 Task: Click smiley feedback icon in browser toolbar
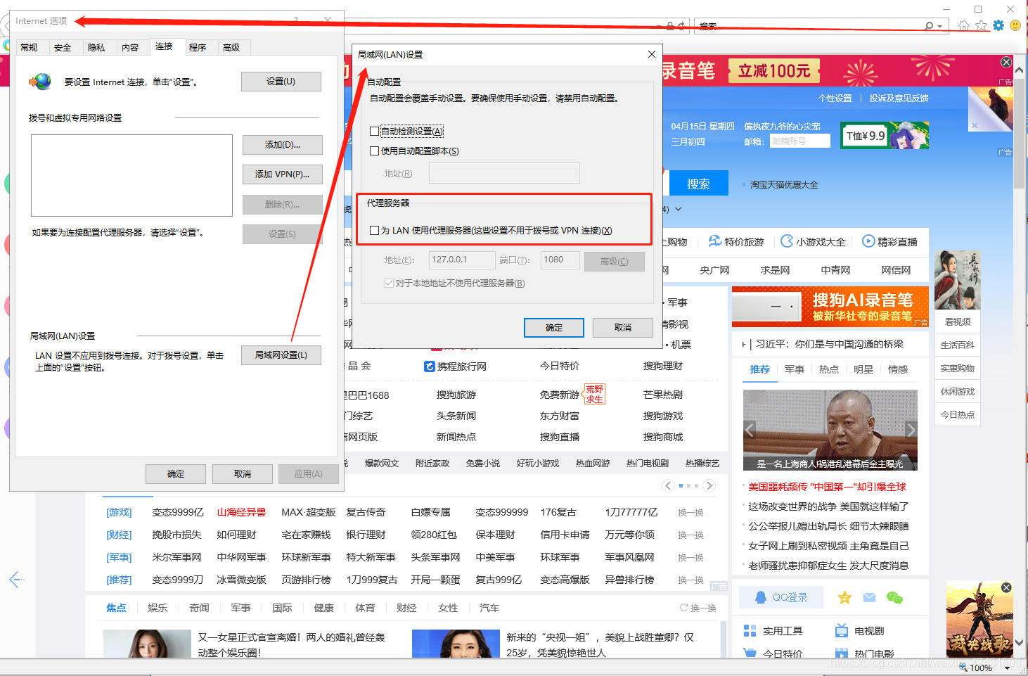coord(1015,25)
